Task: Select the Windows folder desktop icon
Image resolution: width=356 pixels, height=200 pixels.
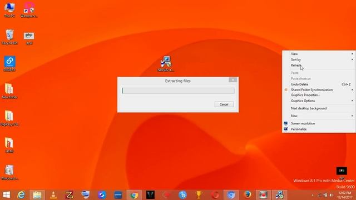Action: (9, 172)
